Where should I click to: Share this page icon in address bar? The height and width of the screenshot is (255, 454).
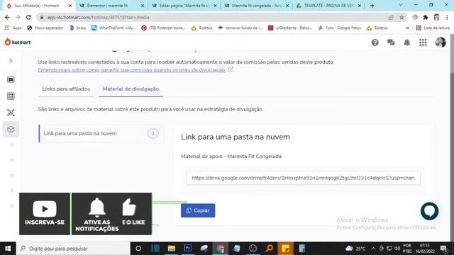pyautogui.click(x=391, y=17)
